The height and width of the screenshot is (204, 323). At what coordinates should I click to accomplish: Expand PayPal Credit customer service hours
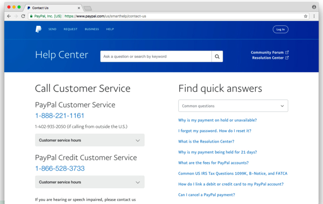(90, 182)
